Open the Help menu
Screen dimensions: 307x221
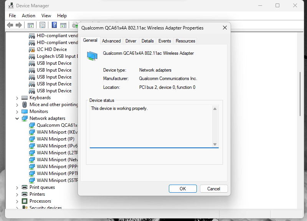click(x=62, y=16)
